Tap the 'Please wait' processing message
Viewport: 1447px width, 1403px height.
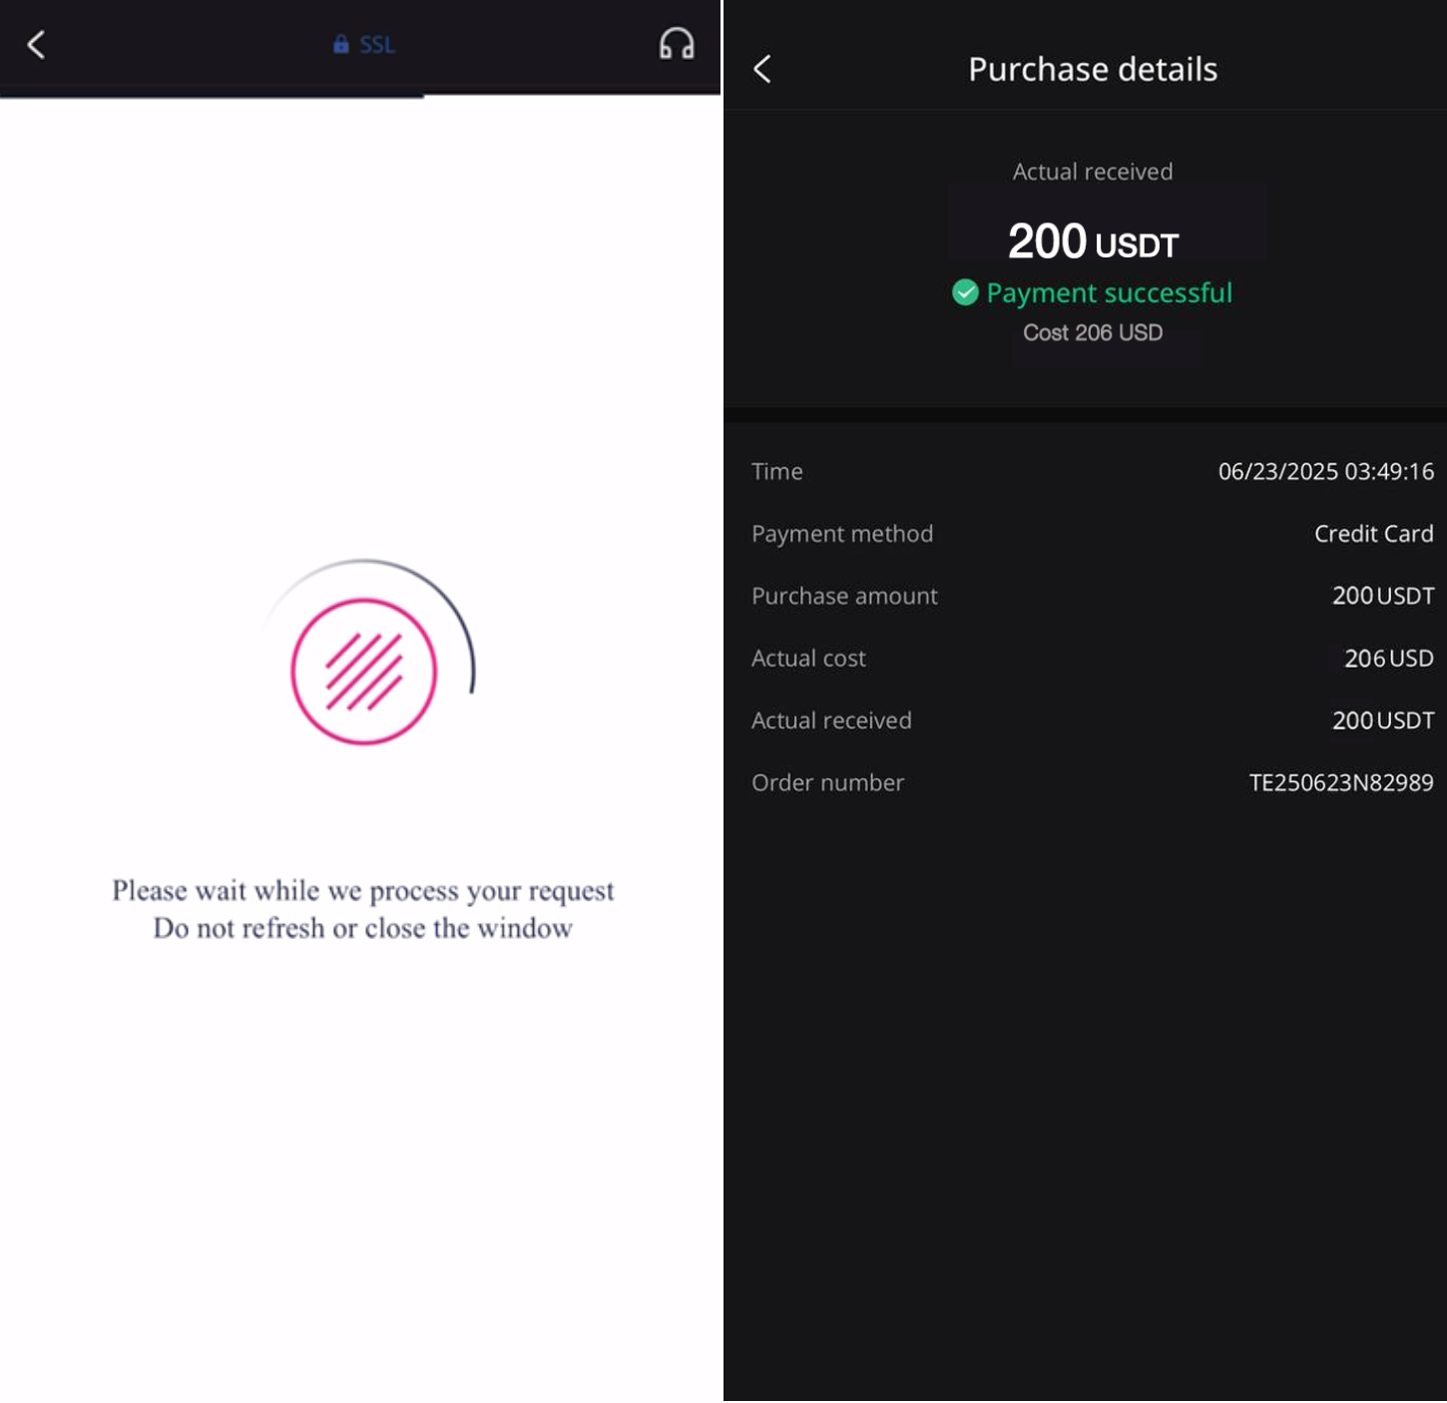(x=363, y=909)
